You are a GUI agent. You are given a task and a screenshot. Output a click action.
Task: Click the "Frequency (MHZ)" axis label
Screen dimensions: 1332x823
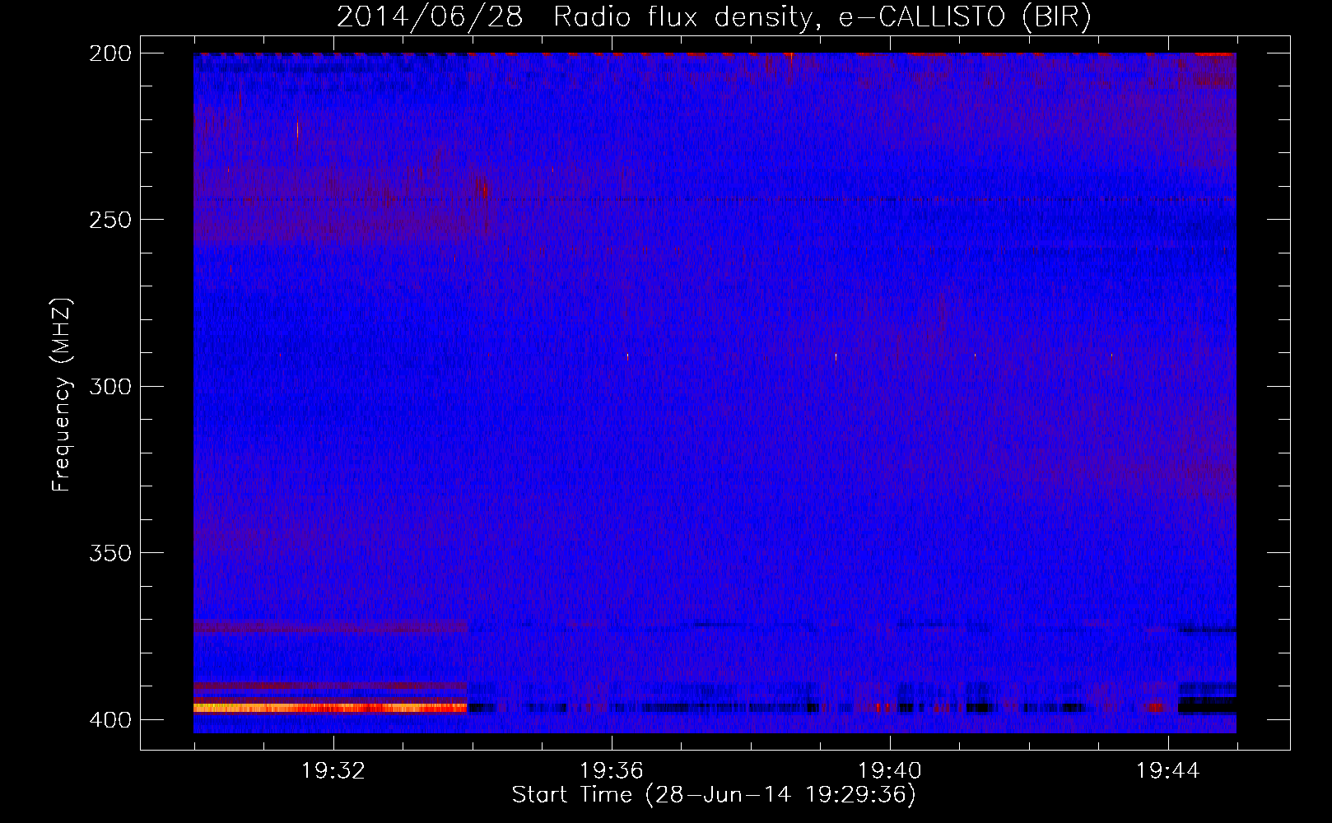tap(62, 395)
